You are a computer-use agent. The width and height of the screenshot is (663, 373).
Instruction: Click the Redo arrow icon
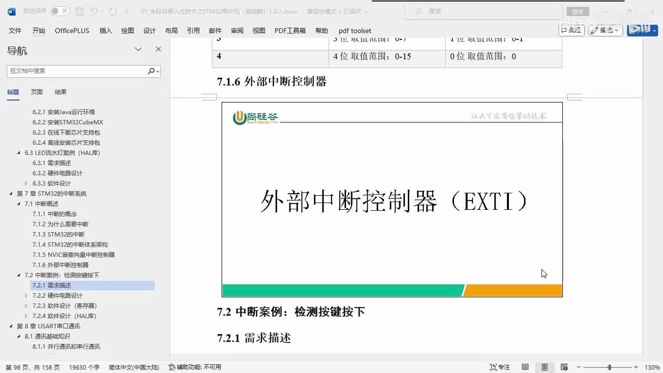pos(113,11)
